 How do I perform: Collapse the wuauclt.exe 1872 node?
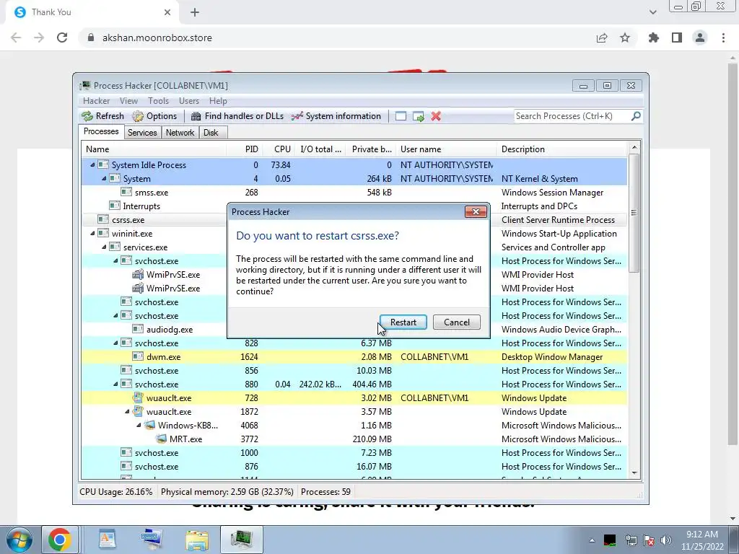pos(127,412)
